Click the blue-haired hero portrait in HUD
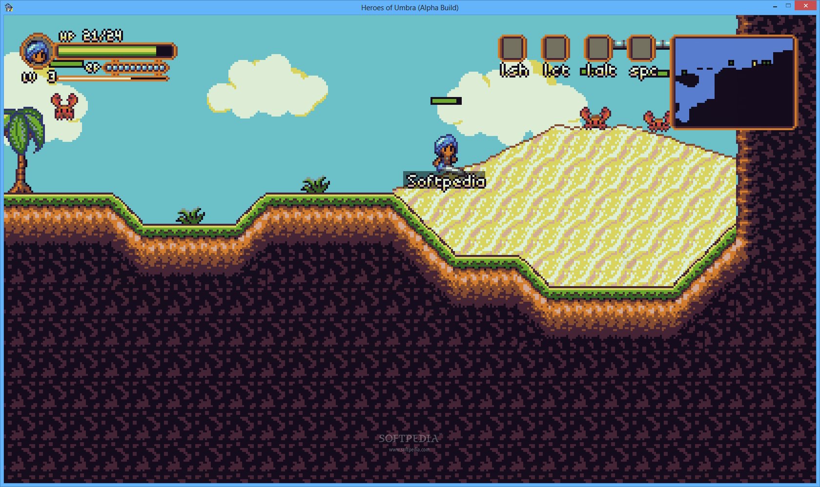 (37, 51)
